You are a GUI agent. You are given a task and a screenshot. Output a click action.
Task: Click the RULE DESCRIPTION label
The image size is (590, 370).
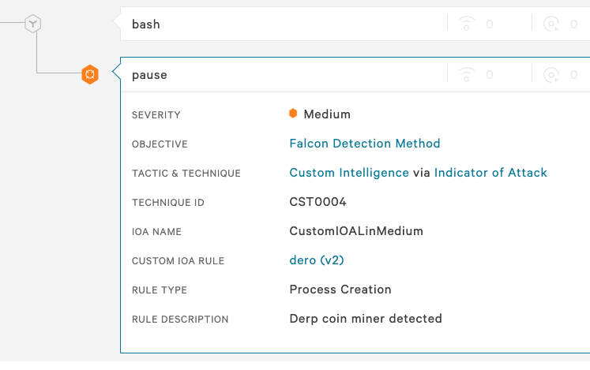180,320
